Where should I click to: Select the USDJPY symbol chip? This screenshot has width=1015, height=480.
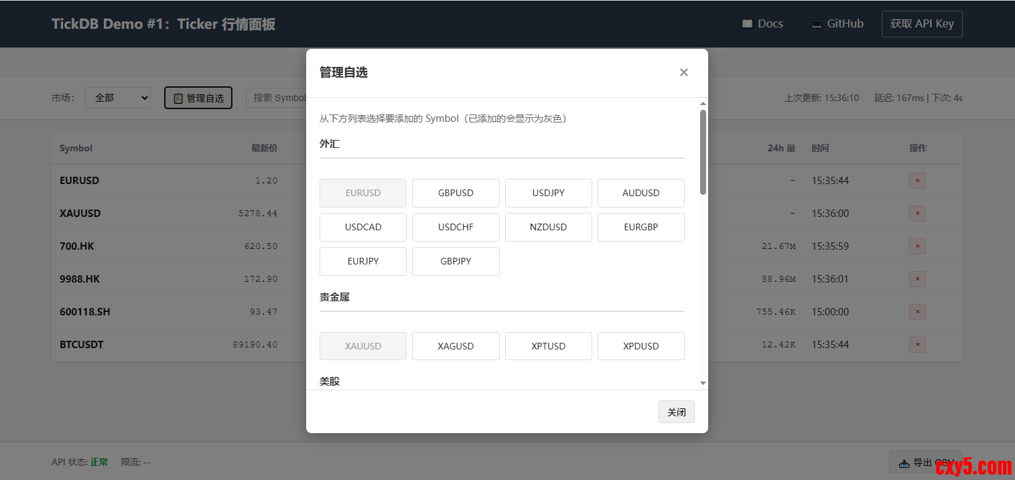548,193
